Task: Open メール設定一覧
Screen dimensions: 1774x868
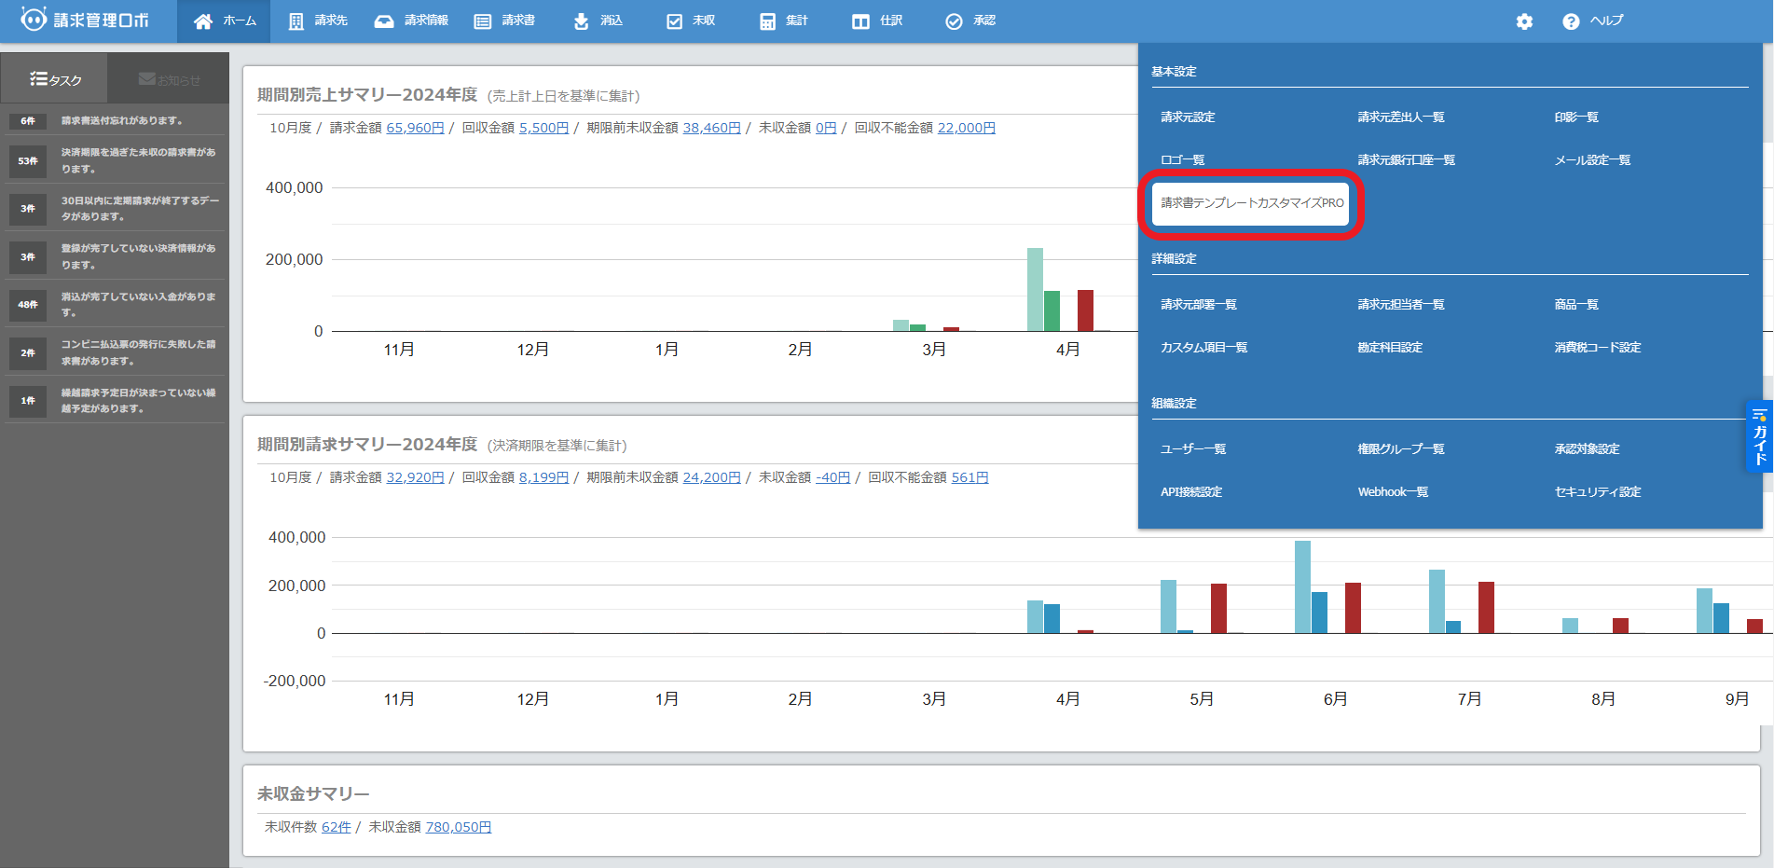Action: point(1592,160)
